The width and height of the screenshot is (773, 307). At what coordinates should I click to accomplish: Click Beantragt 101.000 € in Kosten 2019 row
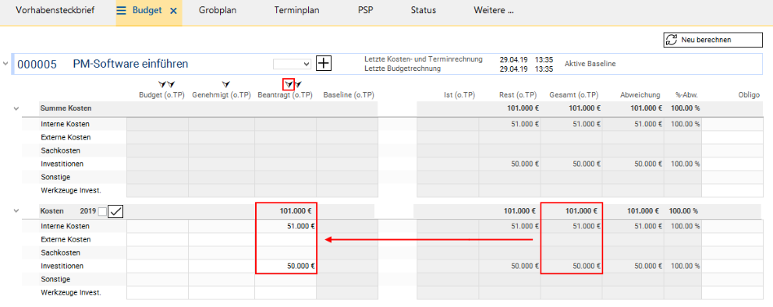click(296, 211)
